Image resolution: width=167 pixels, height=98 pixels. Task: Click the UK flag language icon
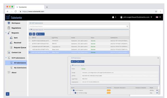(x=157, y=17)
